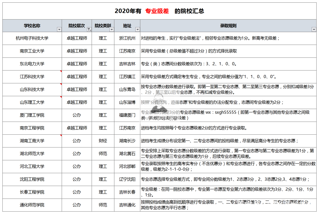Select the address cell 福建厦门
Screen dimensions: 319x214
coord(127,115)
